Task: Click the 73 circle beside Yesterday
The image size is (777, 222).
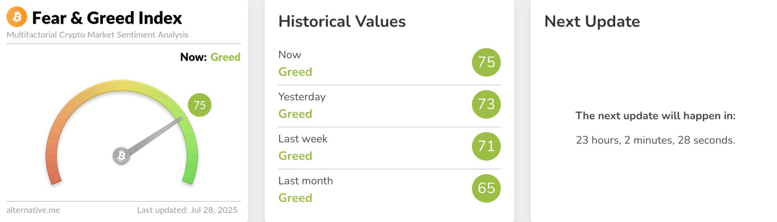Action: pyautogui.click(x=486, y=104)
